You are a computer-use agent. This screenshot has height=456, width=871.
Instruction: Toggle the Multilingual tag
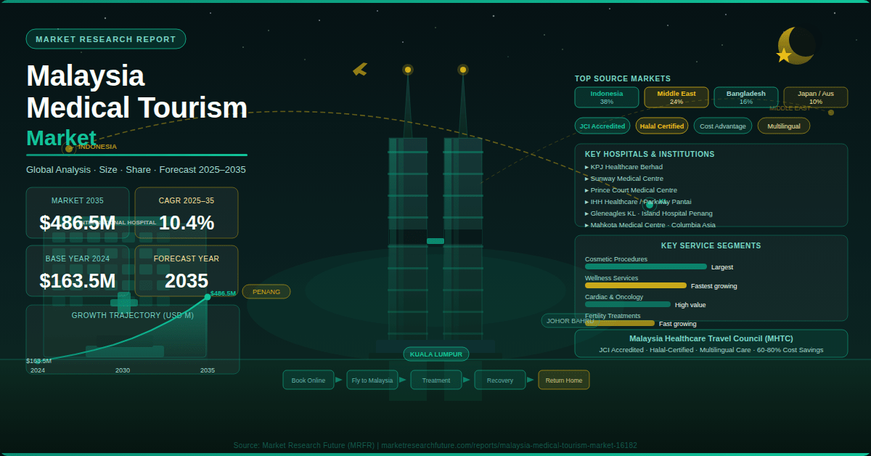(x=783, y=126)
